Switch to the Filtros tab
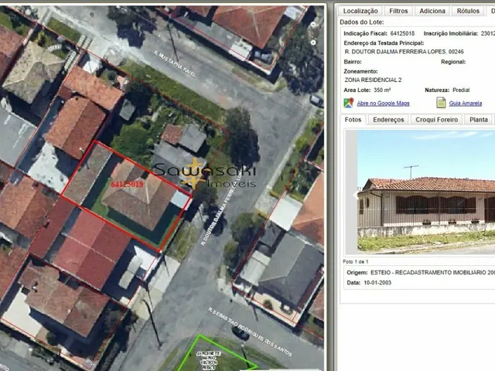495x371 pixels. point(398,11)
